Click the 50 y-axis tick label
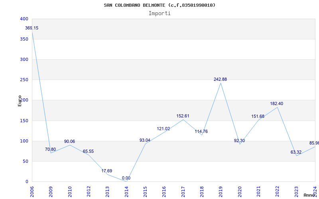The image size is (319, 199). point(25,162)
